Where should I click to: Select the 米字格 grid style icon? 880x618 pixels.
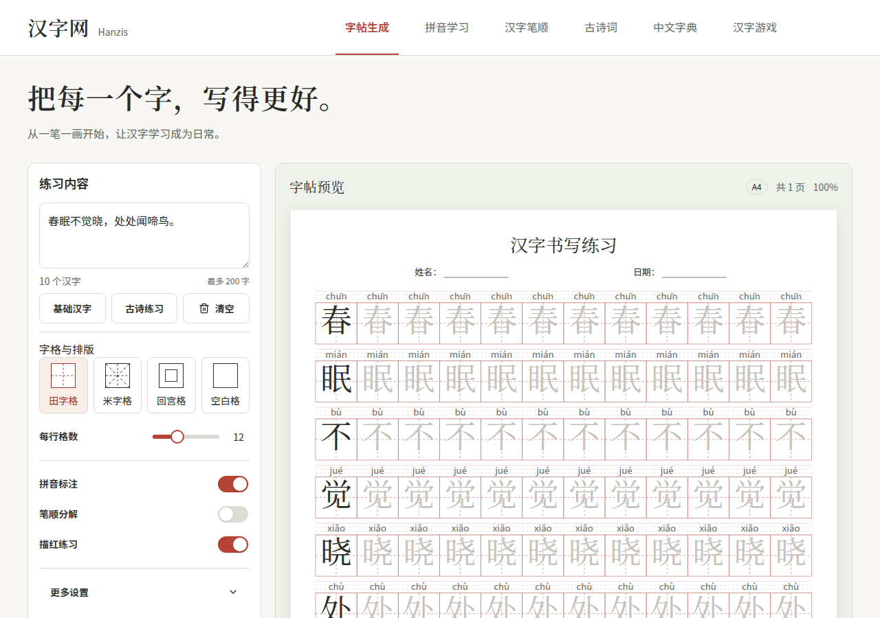(x=118, y=376)
